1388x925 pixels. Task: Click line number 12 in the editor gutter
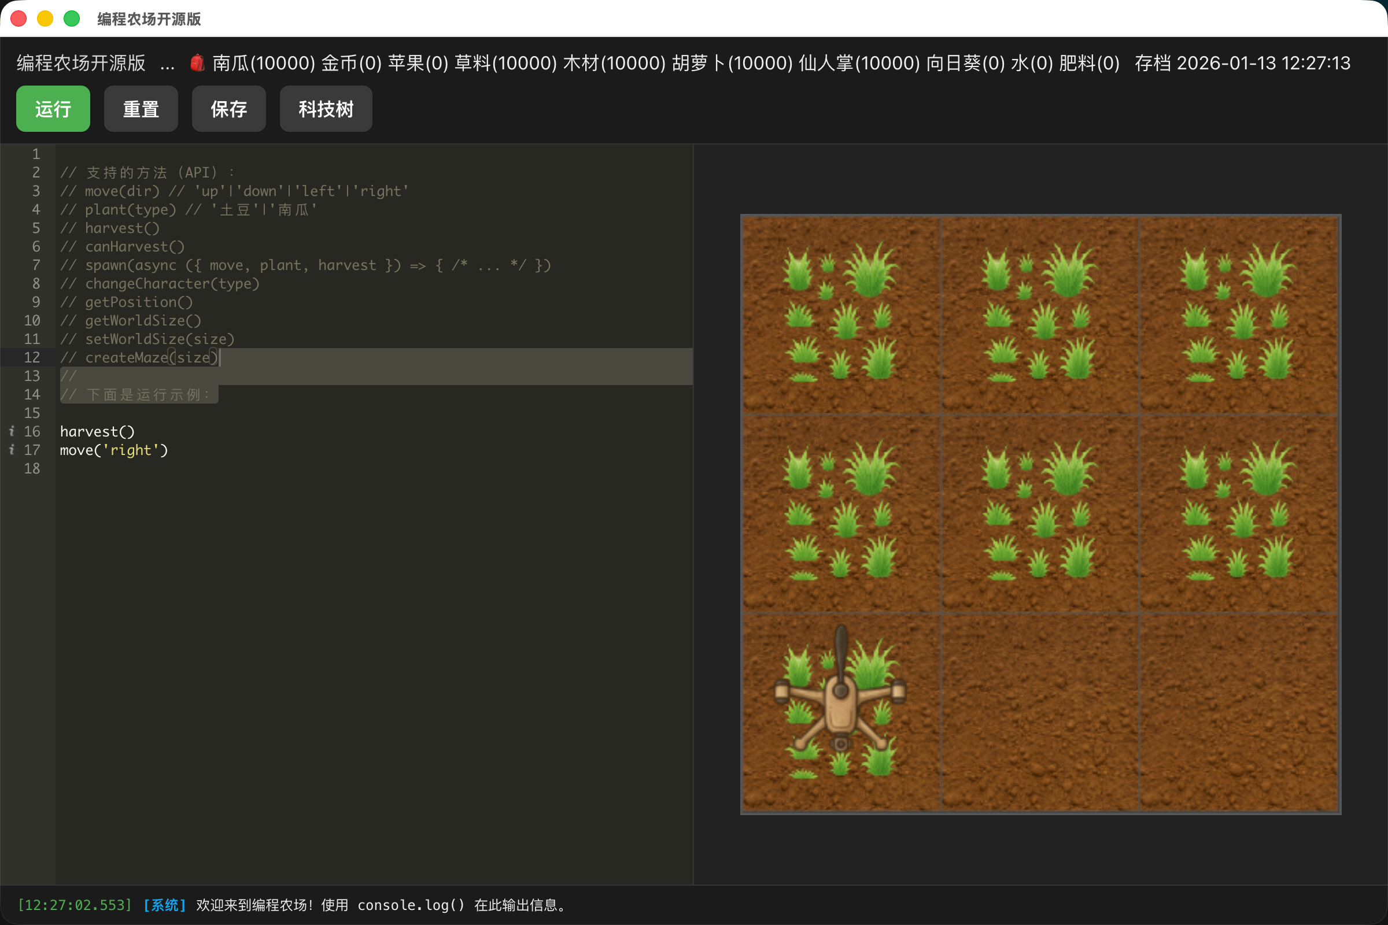tap(32, 357)
